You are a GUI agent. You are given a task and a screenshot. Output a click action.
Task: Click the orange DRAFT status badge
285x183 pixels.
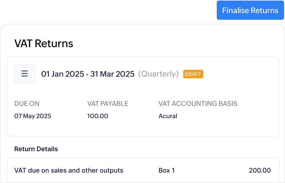click(x=193, y=74)
